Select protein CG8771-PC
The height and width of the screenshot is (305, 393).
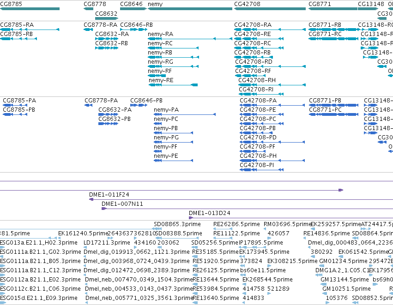click(333, 114)
